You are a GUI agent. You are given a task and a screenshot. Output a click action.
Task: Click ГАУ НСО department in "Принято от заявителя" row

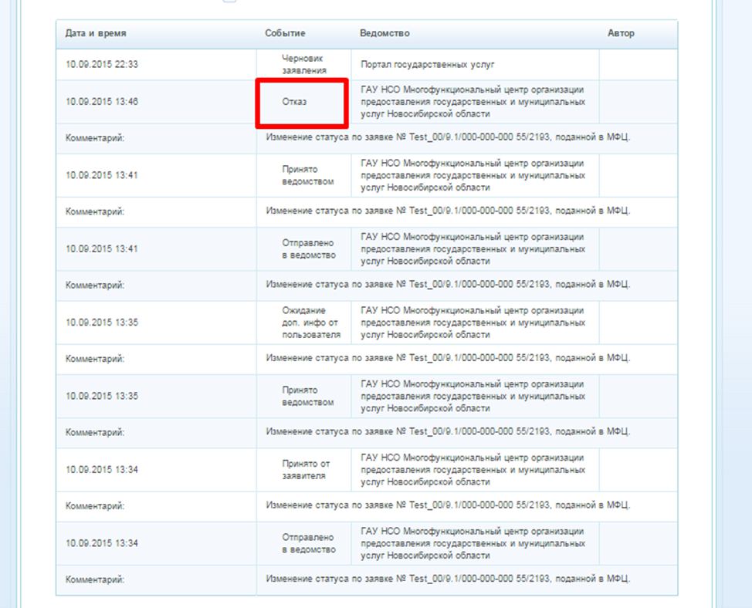pos(473,470)
